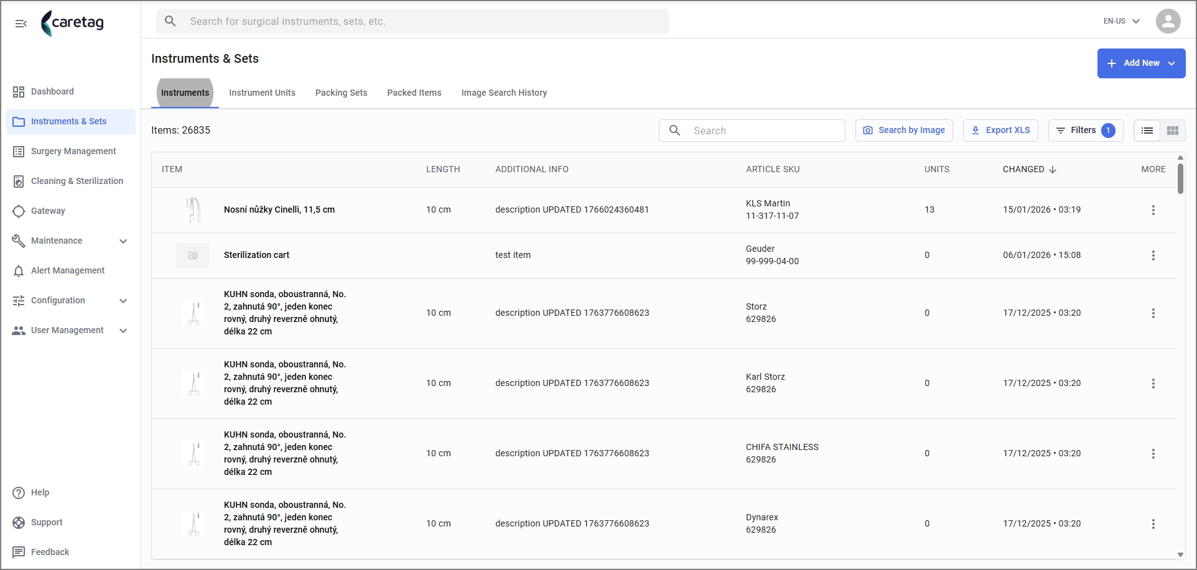The height and width of the screenshot is (570, 1197).
Task: Click the table's vertical scrollbar thumb
Action: (x=1180, y=178)
